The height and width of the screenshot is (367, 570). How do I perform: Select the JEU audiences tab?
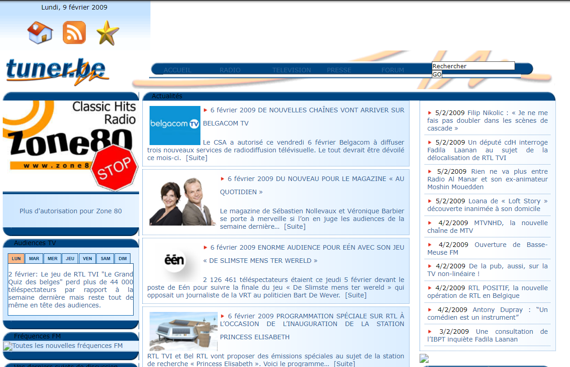pyautogui.click(x=70, y=259)
